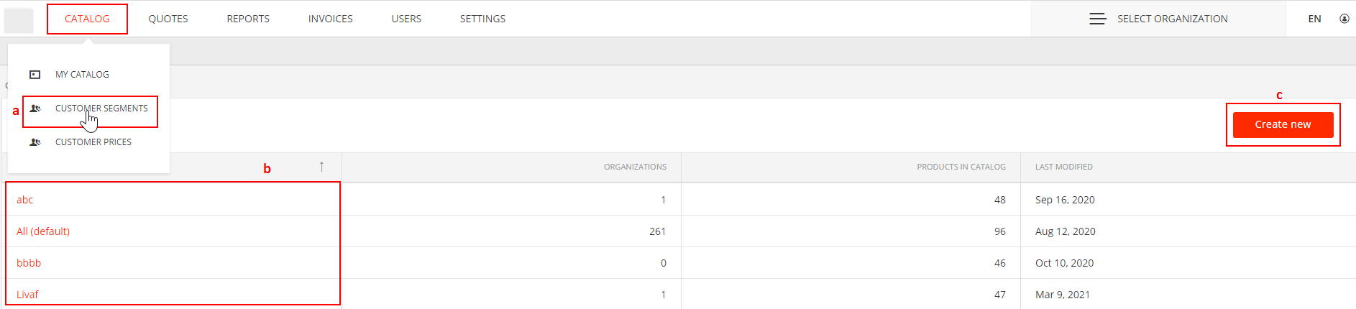Open the Livaf segment link

coord(27,295)
